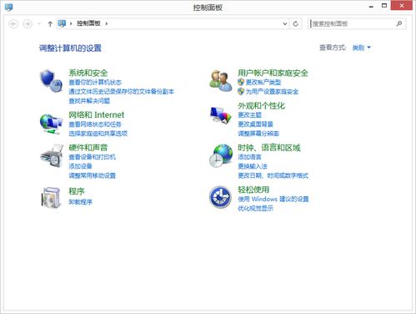The width and height of the screenshot is (416, 314).
Task: Click the title bar system menu icon
Action: tap(9, 7)
